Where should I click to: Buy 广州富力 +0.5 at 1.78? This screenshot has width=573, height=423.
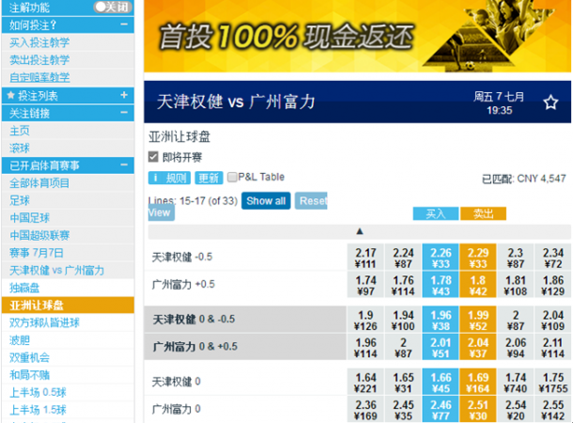pyautogui.click(x=441, y=285)
